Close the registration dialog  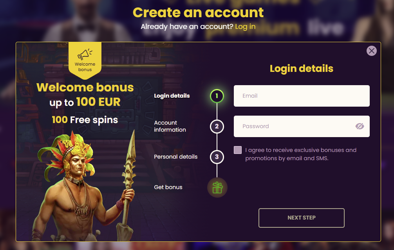coord(371,51)
